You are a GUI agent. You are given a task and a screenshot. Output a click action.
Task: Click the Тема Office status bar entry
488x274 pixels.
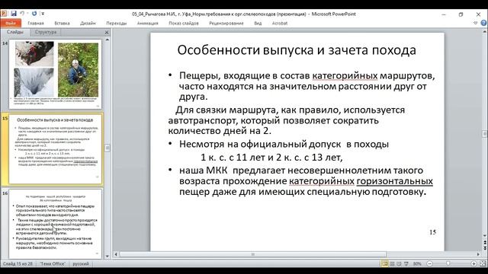coord(53,264)
